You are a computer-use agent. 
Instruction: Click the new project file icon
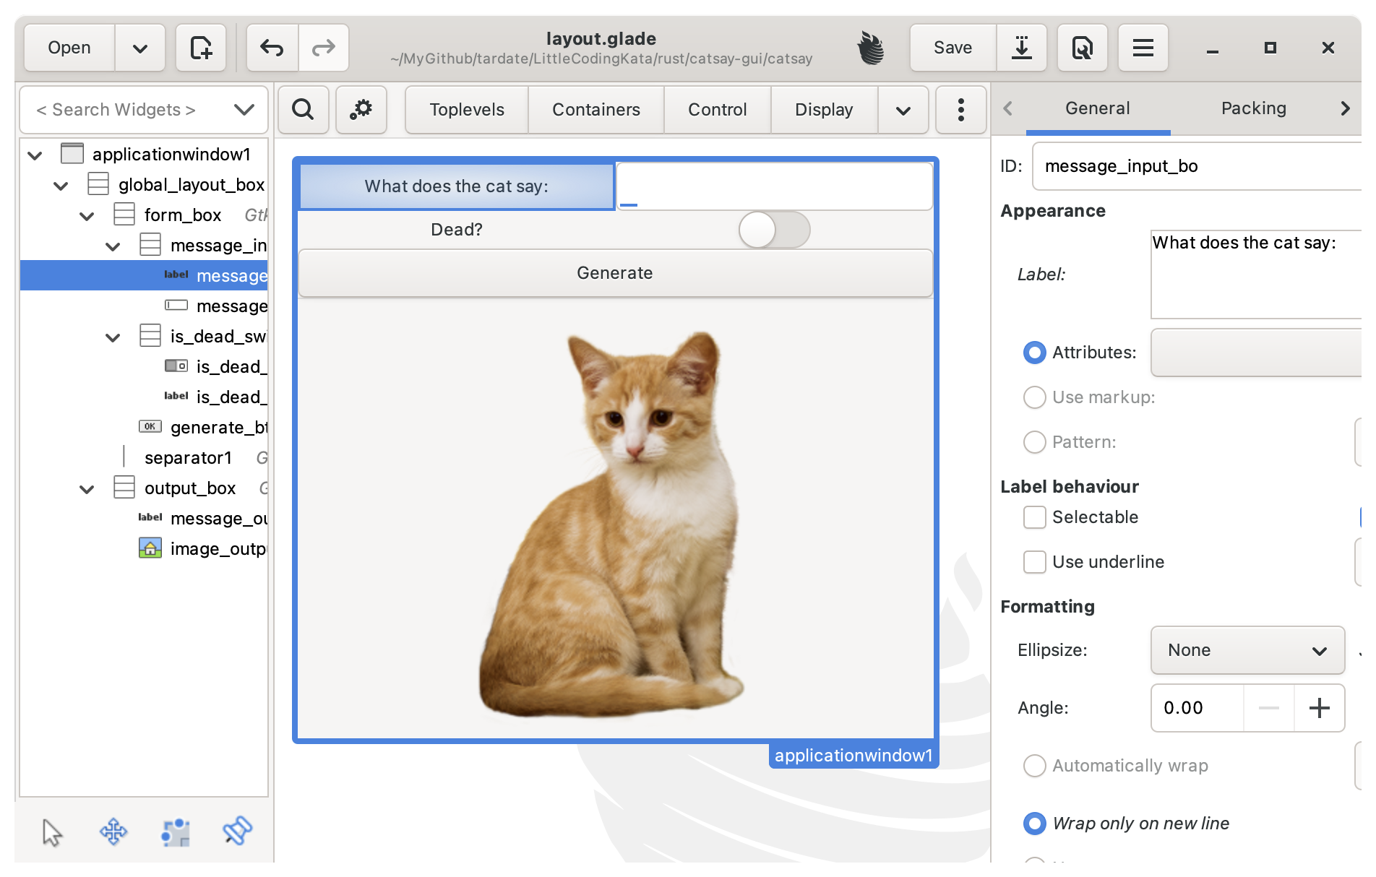[201, 48]
